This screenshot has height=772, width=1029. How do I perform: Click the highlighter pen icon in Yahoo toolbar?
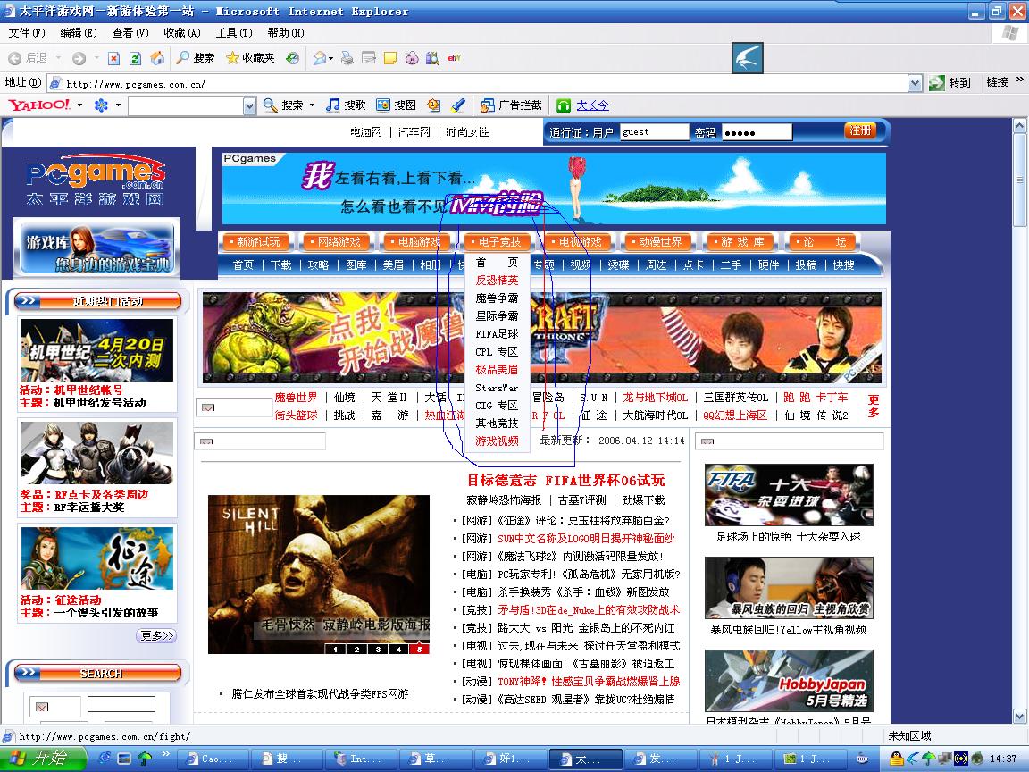point(458,105)
